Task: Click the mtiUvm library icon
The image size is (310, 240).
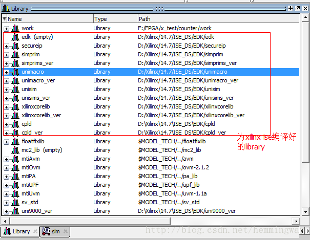Action: click(15, 193)
